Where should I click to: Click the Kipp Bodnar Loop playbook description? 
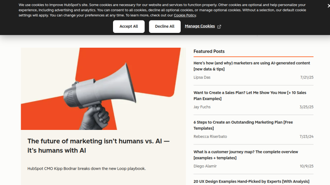click(x=87, y=169)
